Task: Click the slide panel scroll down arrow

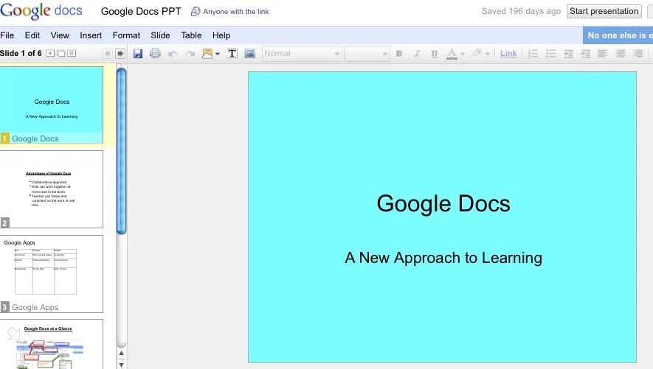Action: [x=121, y=365]
